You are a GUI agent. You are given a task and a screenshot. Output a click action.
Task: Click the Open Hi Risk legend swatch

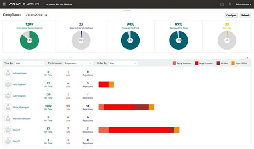click(x=233, y=63)
